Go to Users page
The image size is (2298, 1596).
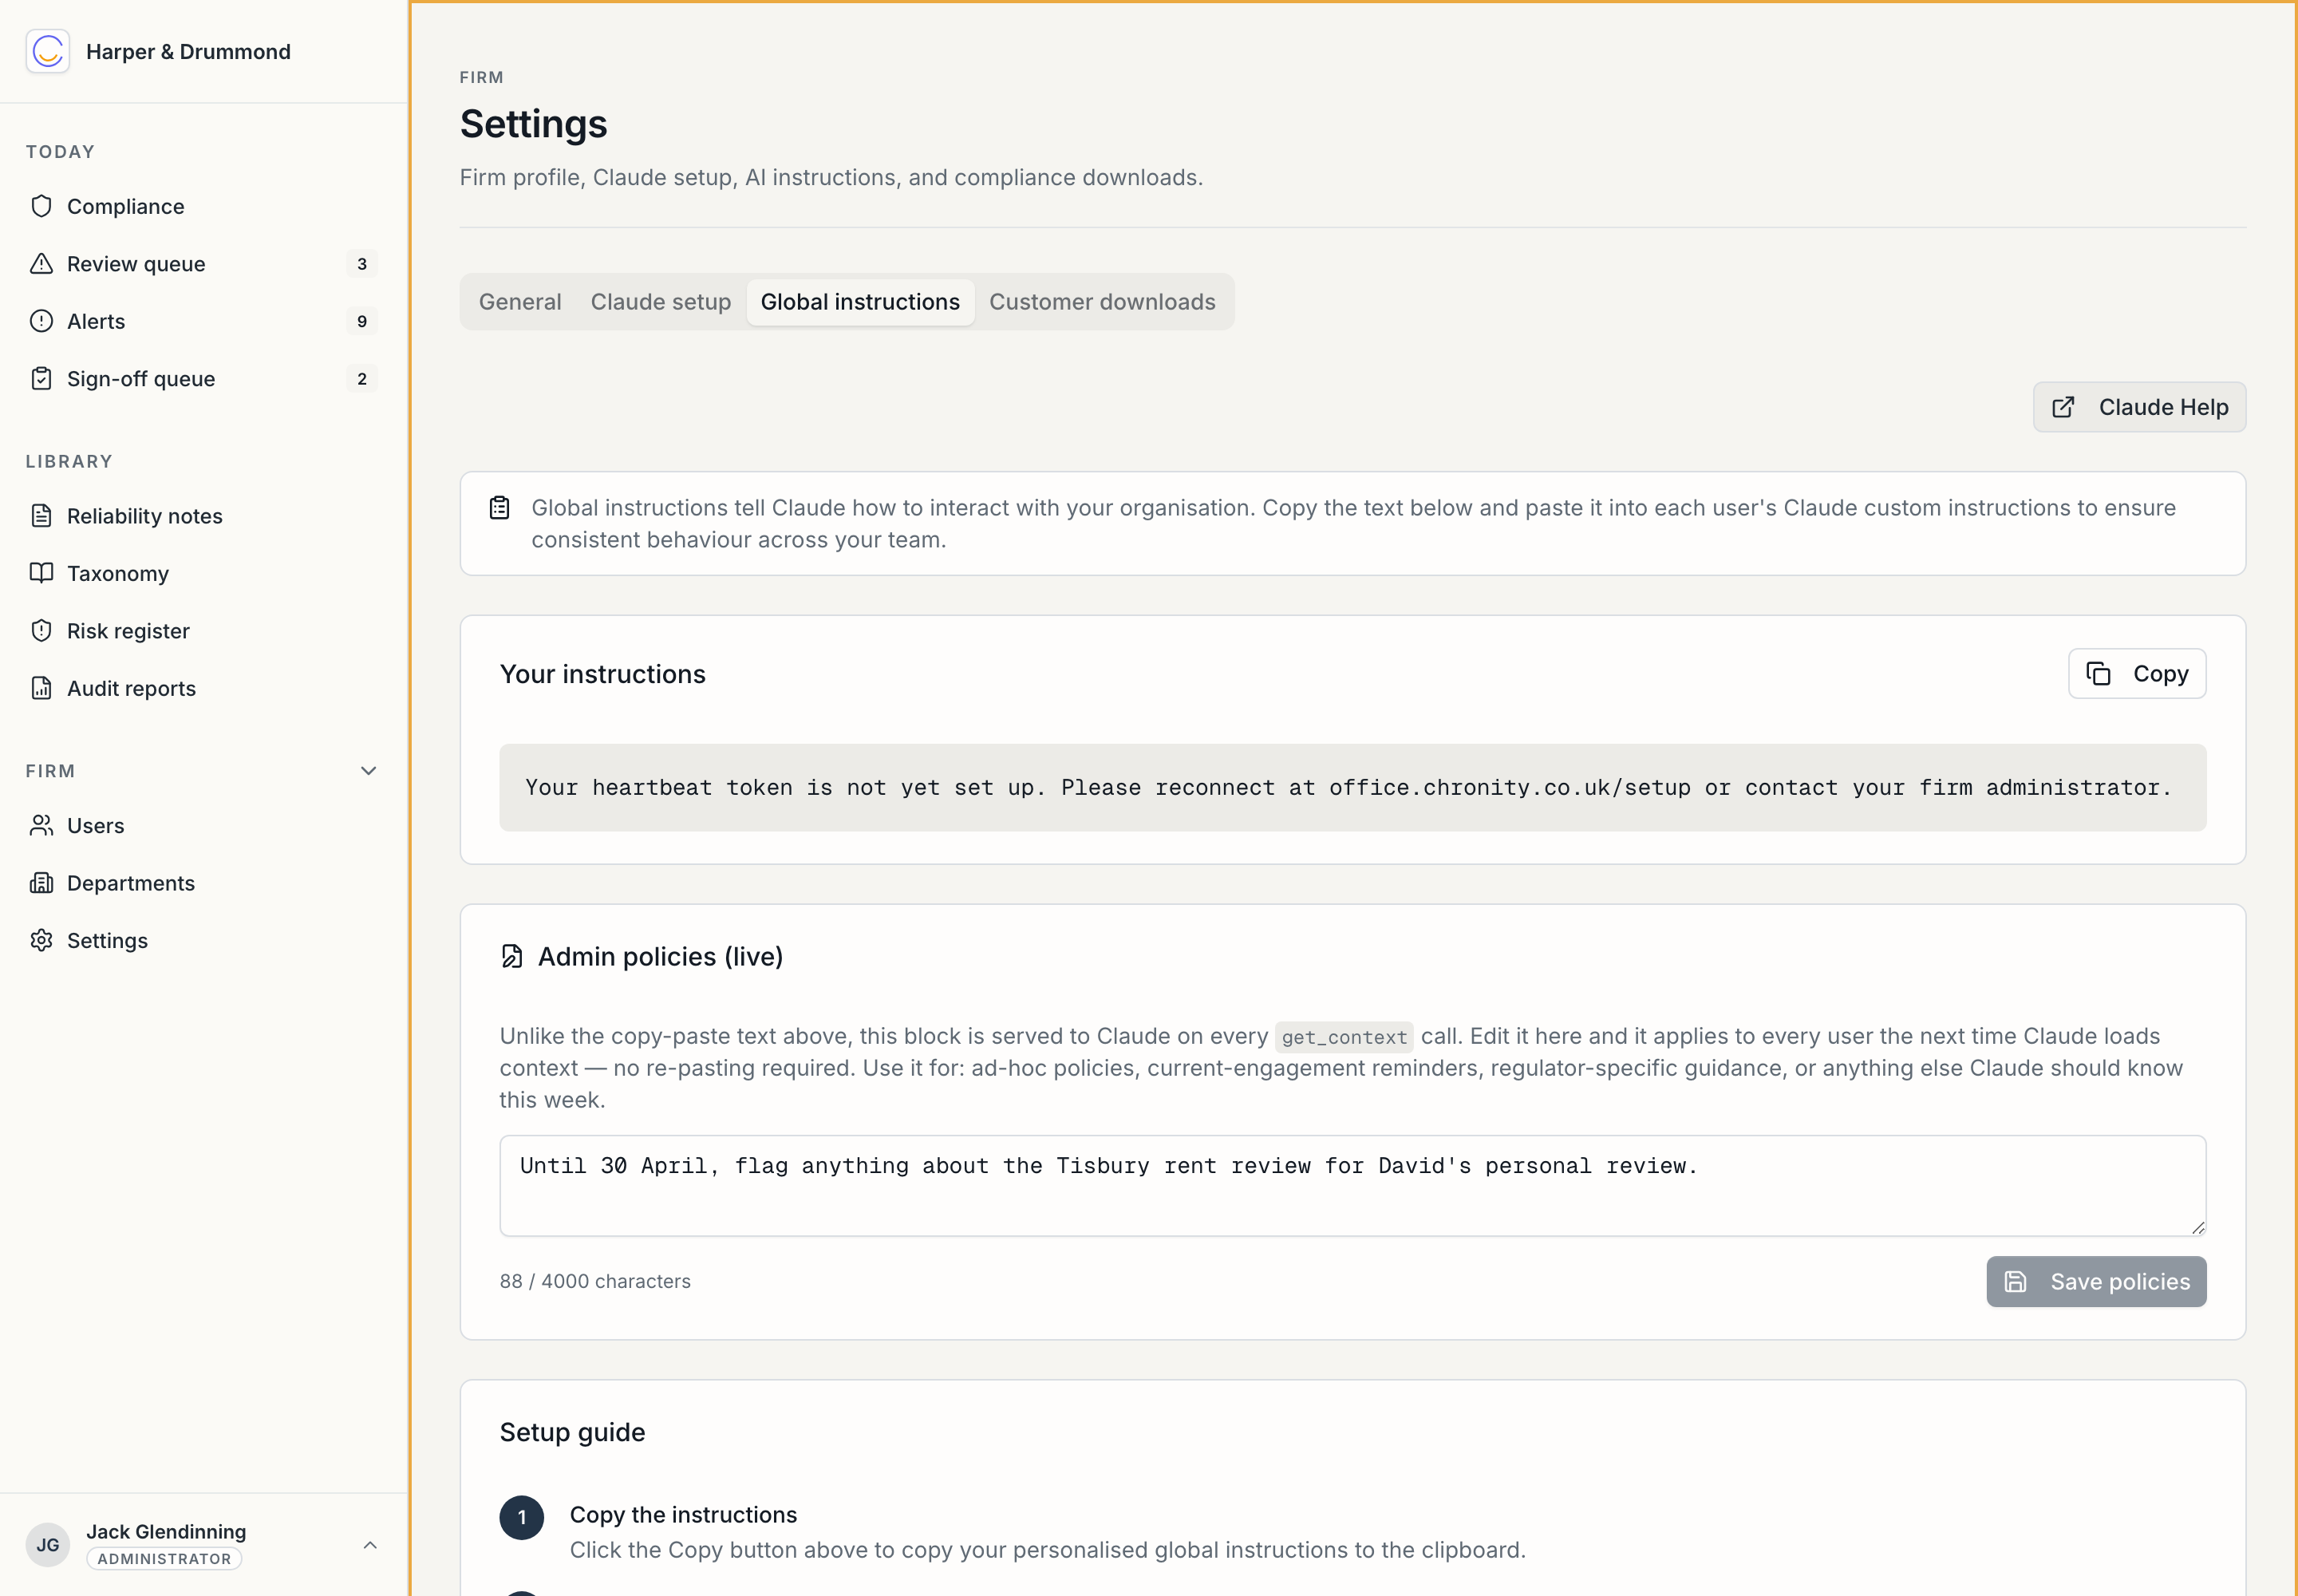coord(204,826)
